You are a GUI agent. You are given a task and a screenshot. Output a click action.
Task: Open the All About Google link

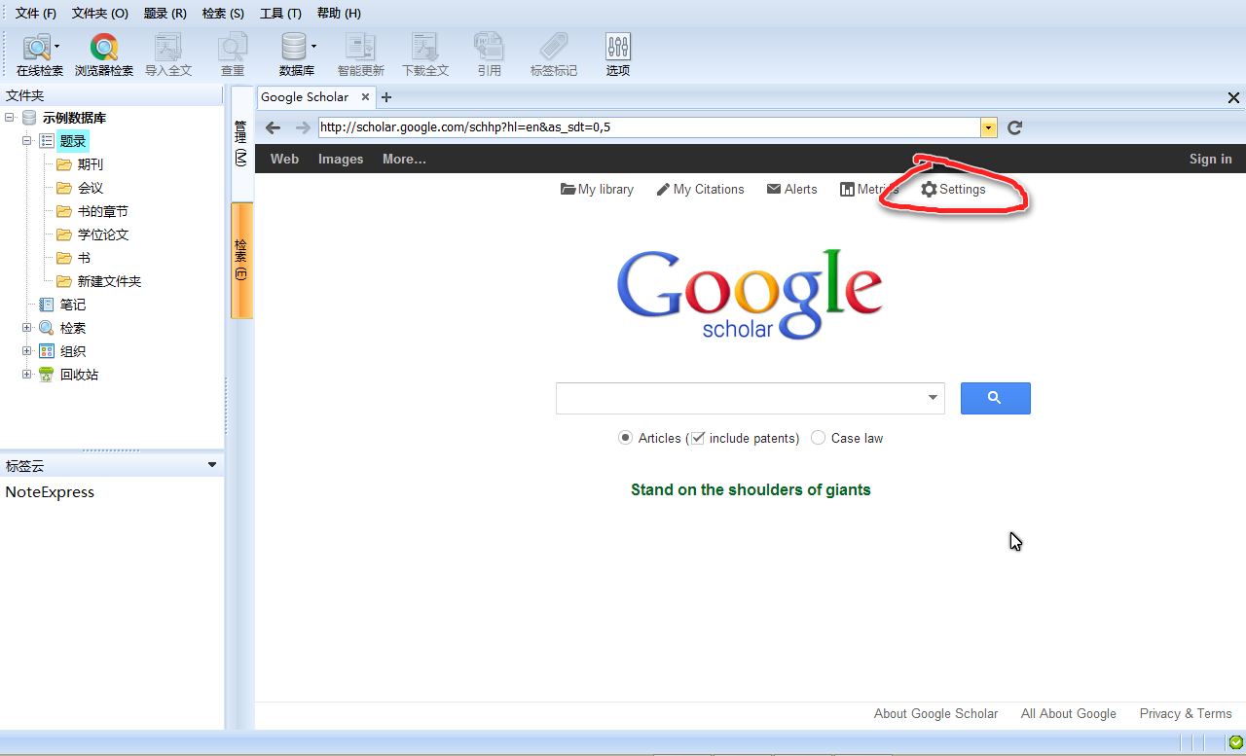point(1069,713)
